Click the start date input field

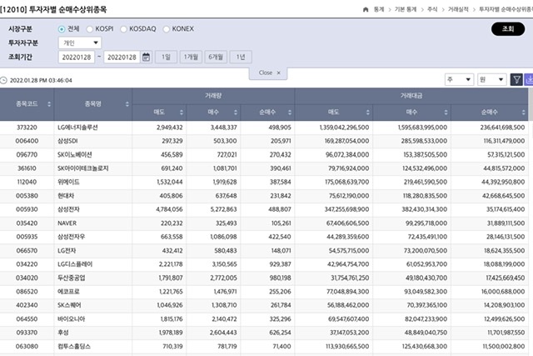point(77,57)
